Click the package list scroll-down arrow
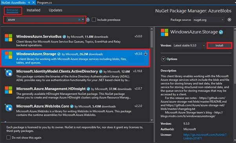This screenshot has width=236, height=143. (x=152, y=120)
